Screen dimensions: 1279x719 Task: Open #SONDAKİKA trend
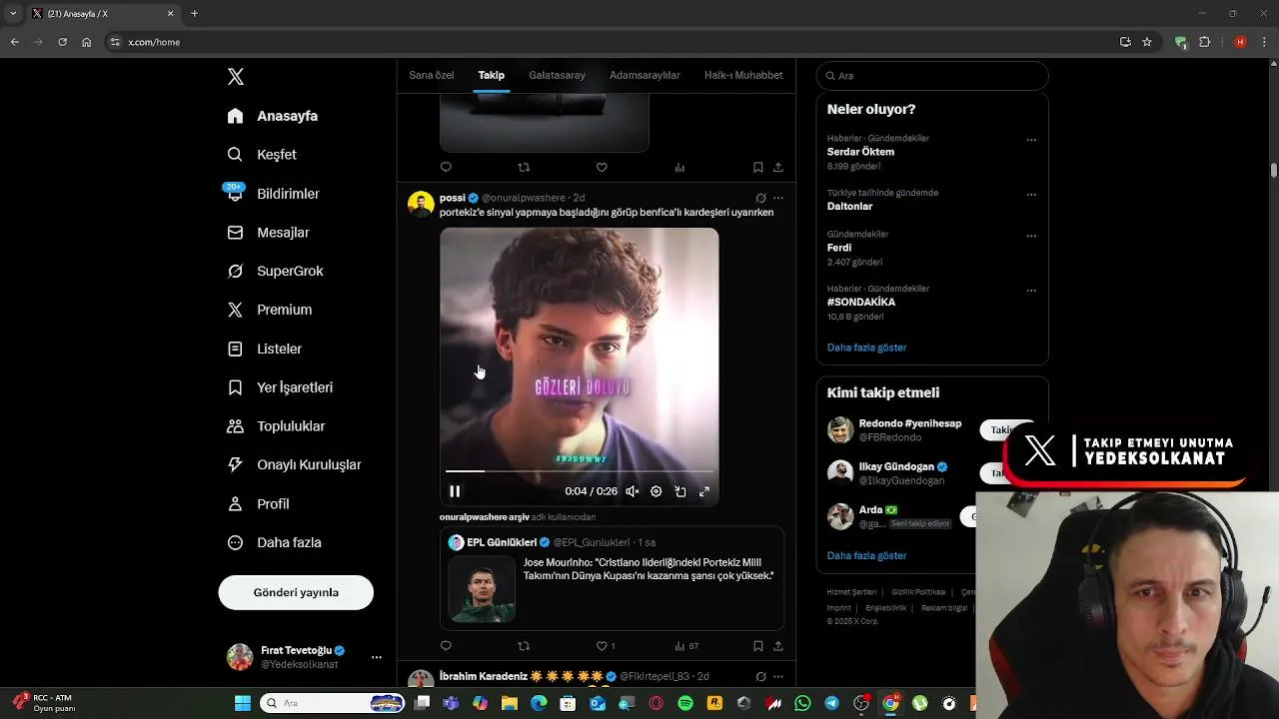tap(861, 302)
